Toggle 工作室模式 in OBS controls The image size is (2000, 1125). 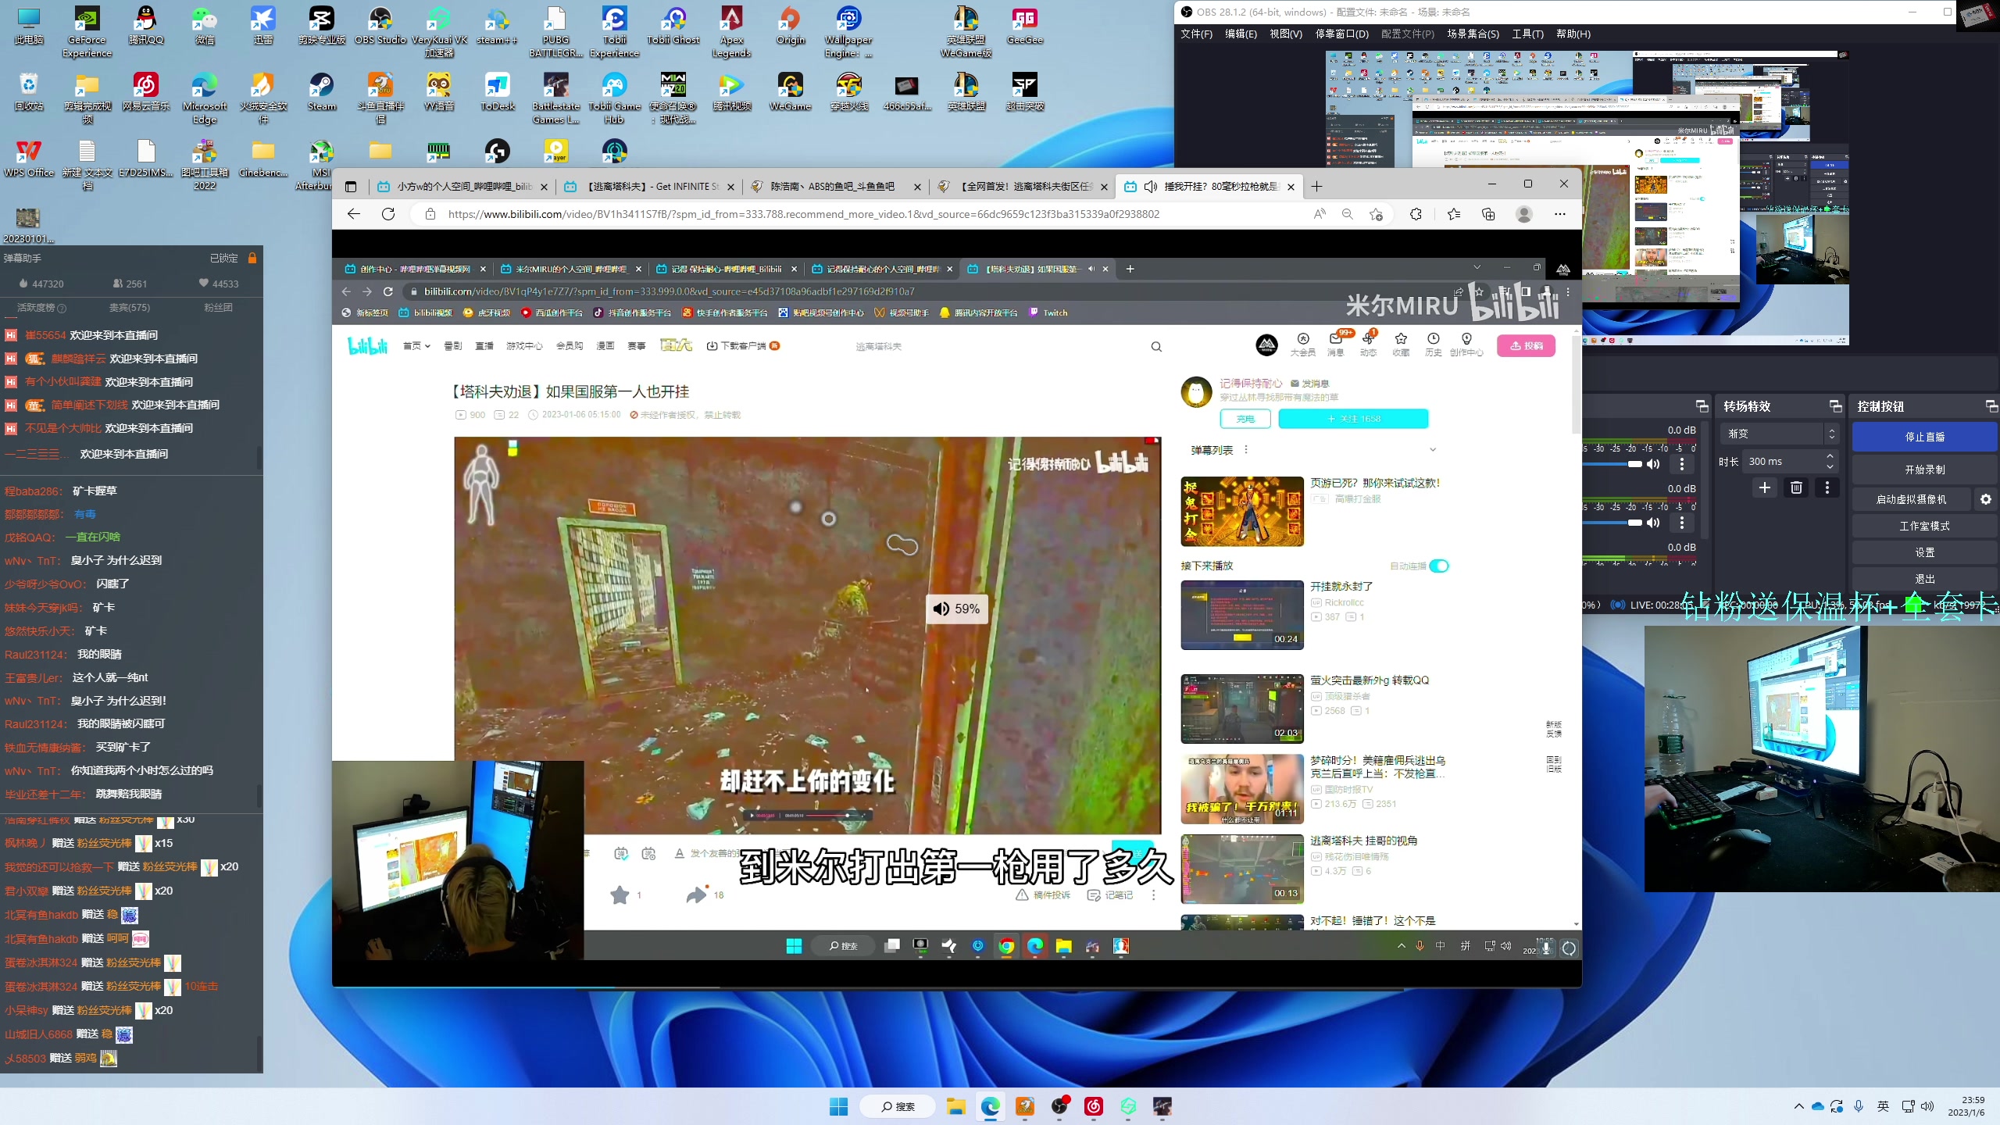click(x=1924, y=526)
